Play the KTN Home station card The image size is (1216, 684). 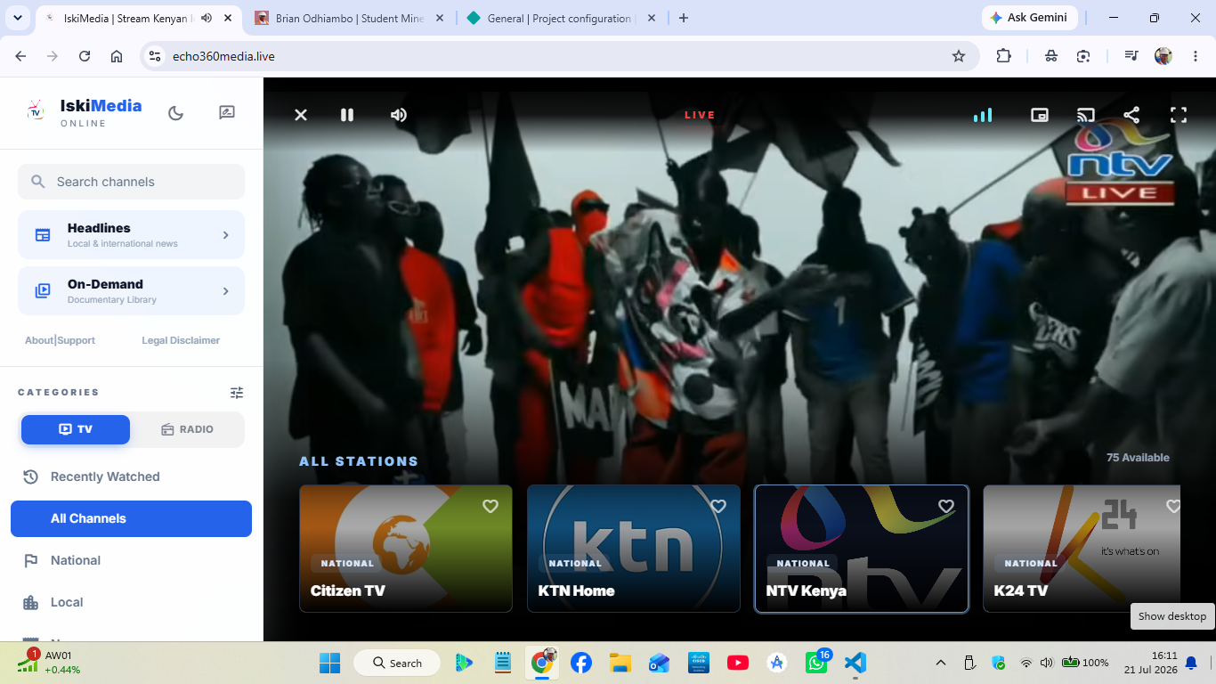pyautogui.click(x=634, y=549)
